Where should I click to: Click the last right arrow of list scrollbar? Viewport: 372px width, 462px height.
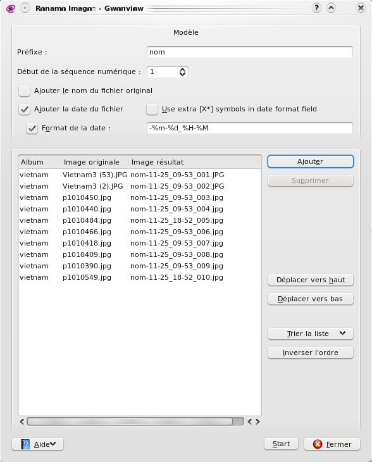pos(257,421)
